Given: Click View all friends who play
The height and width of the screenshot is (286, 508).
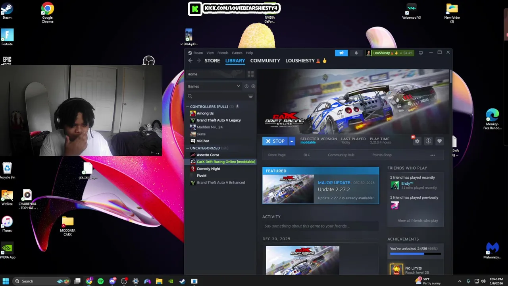Looking at the screenshot, I should [x=418, y=221].
